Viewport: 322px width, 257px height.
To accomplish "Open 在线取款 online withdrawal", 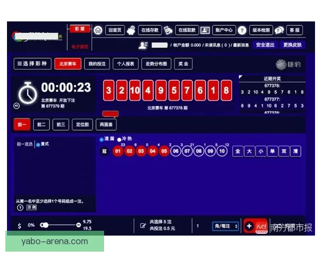I will point(187,31).
